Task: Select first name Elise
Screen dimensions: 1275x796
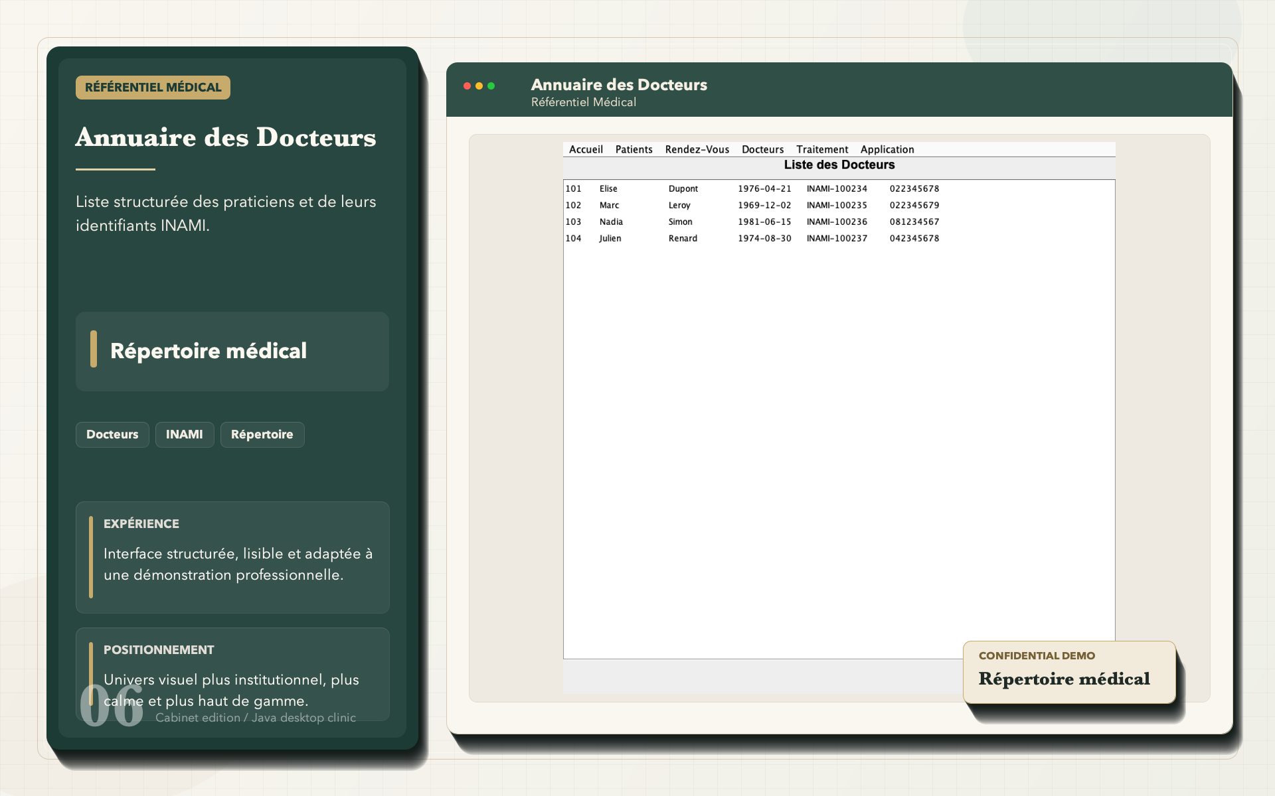Action: pyautogui.click(x=608, y=188)
